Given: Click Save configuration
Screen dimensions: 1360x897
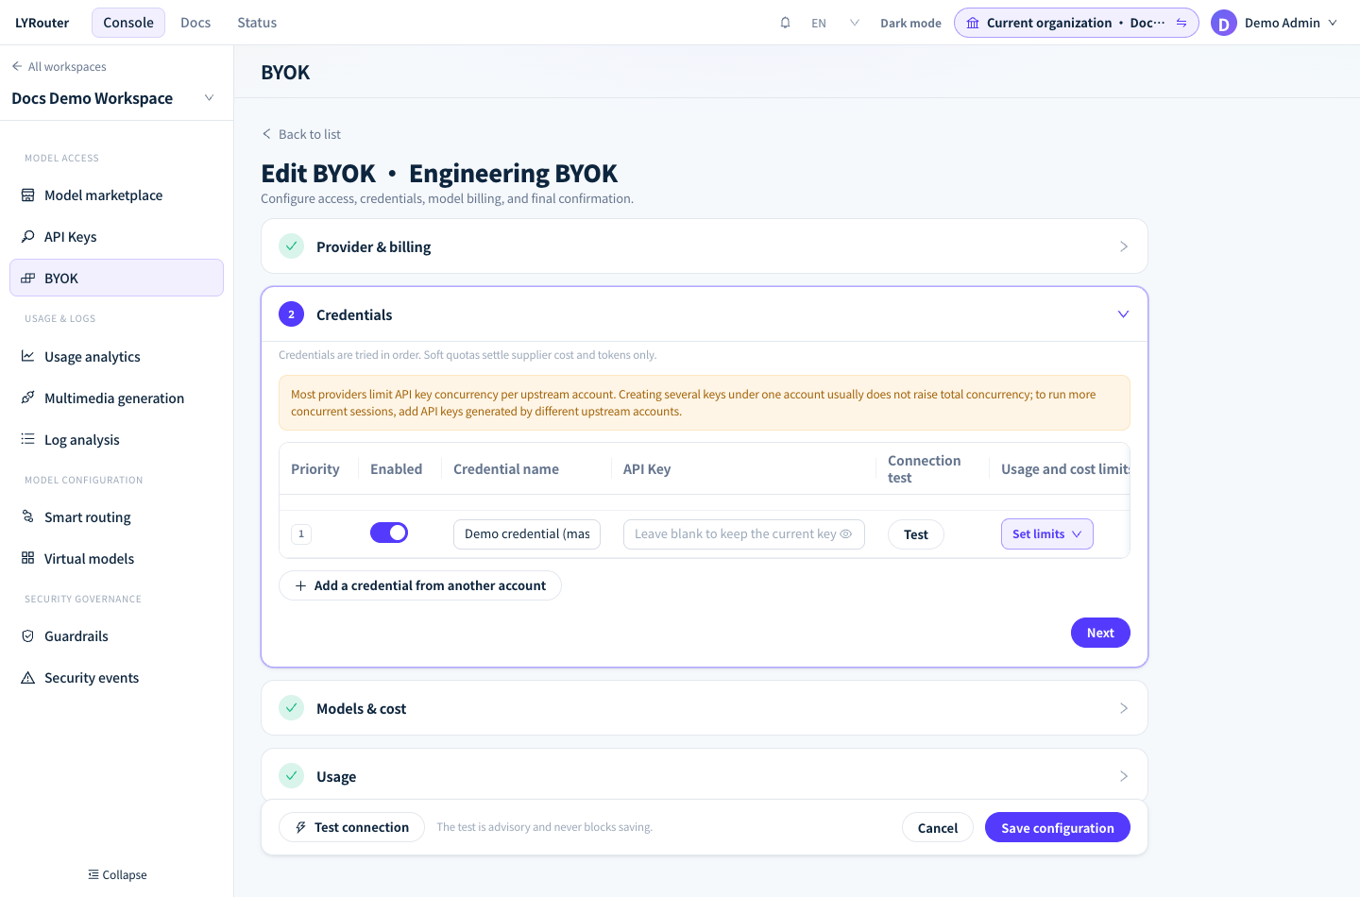Looking at the screenshot, I should pos(1058,827).
